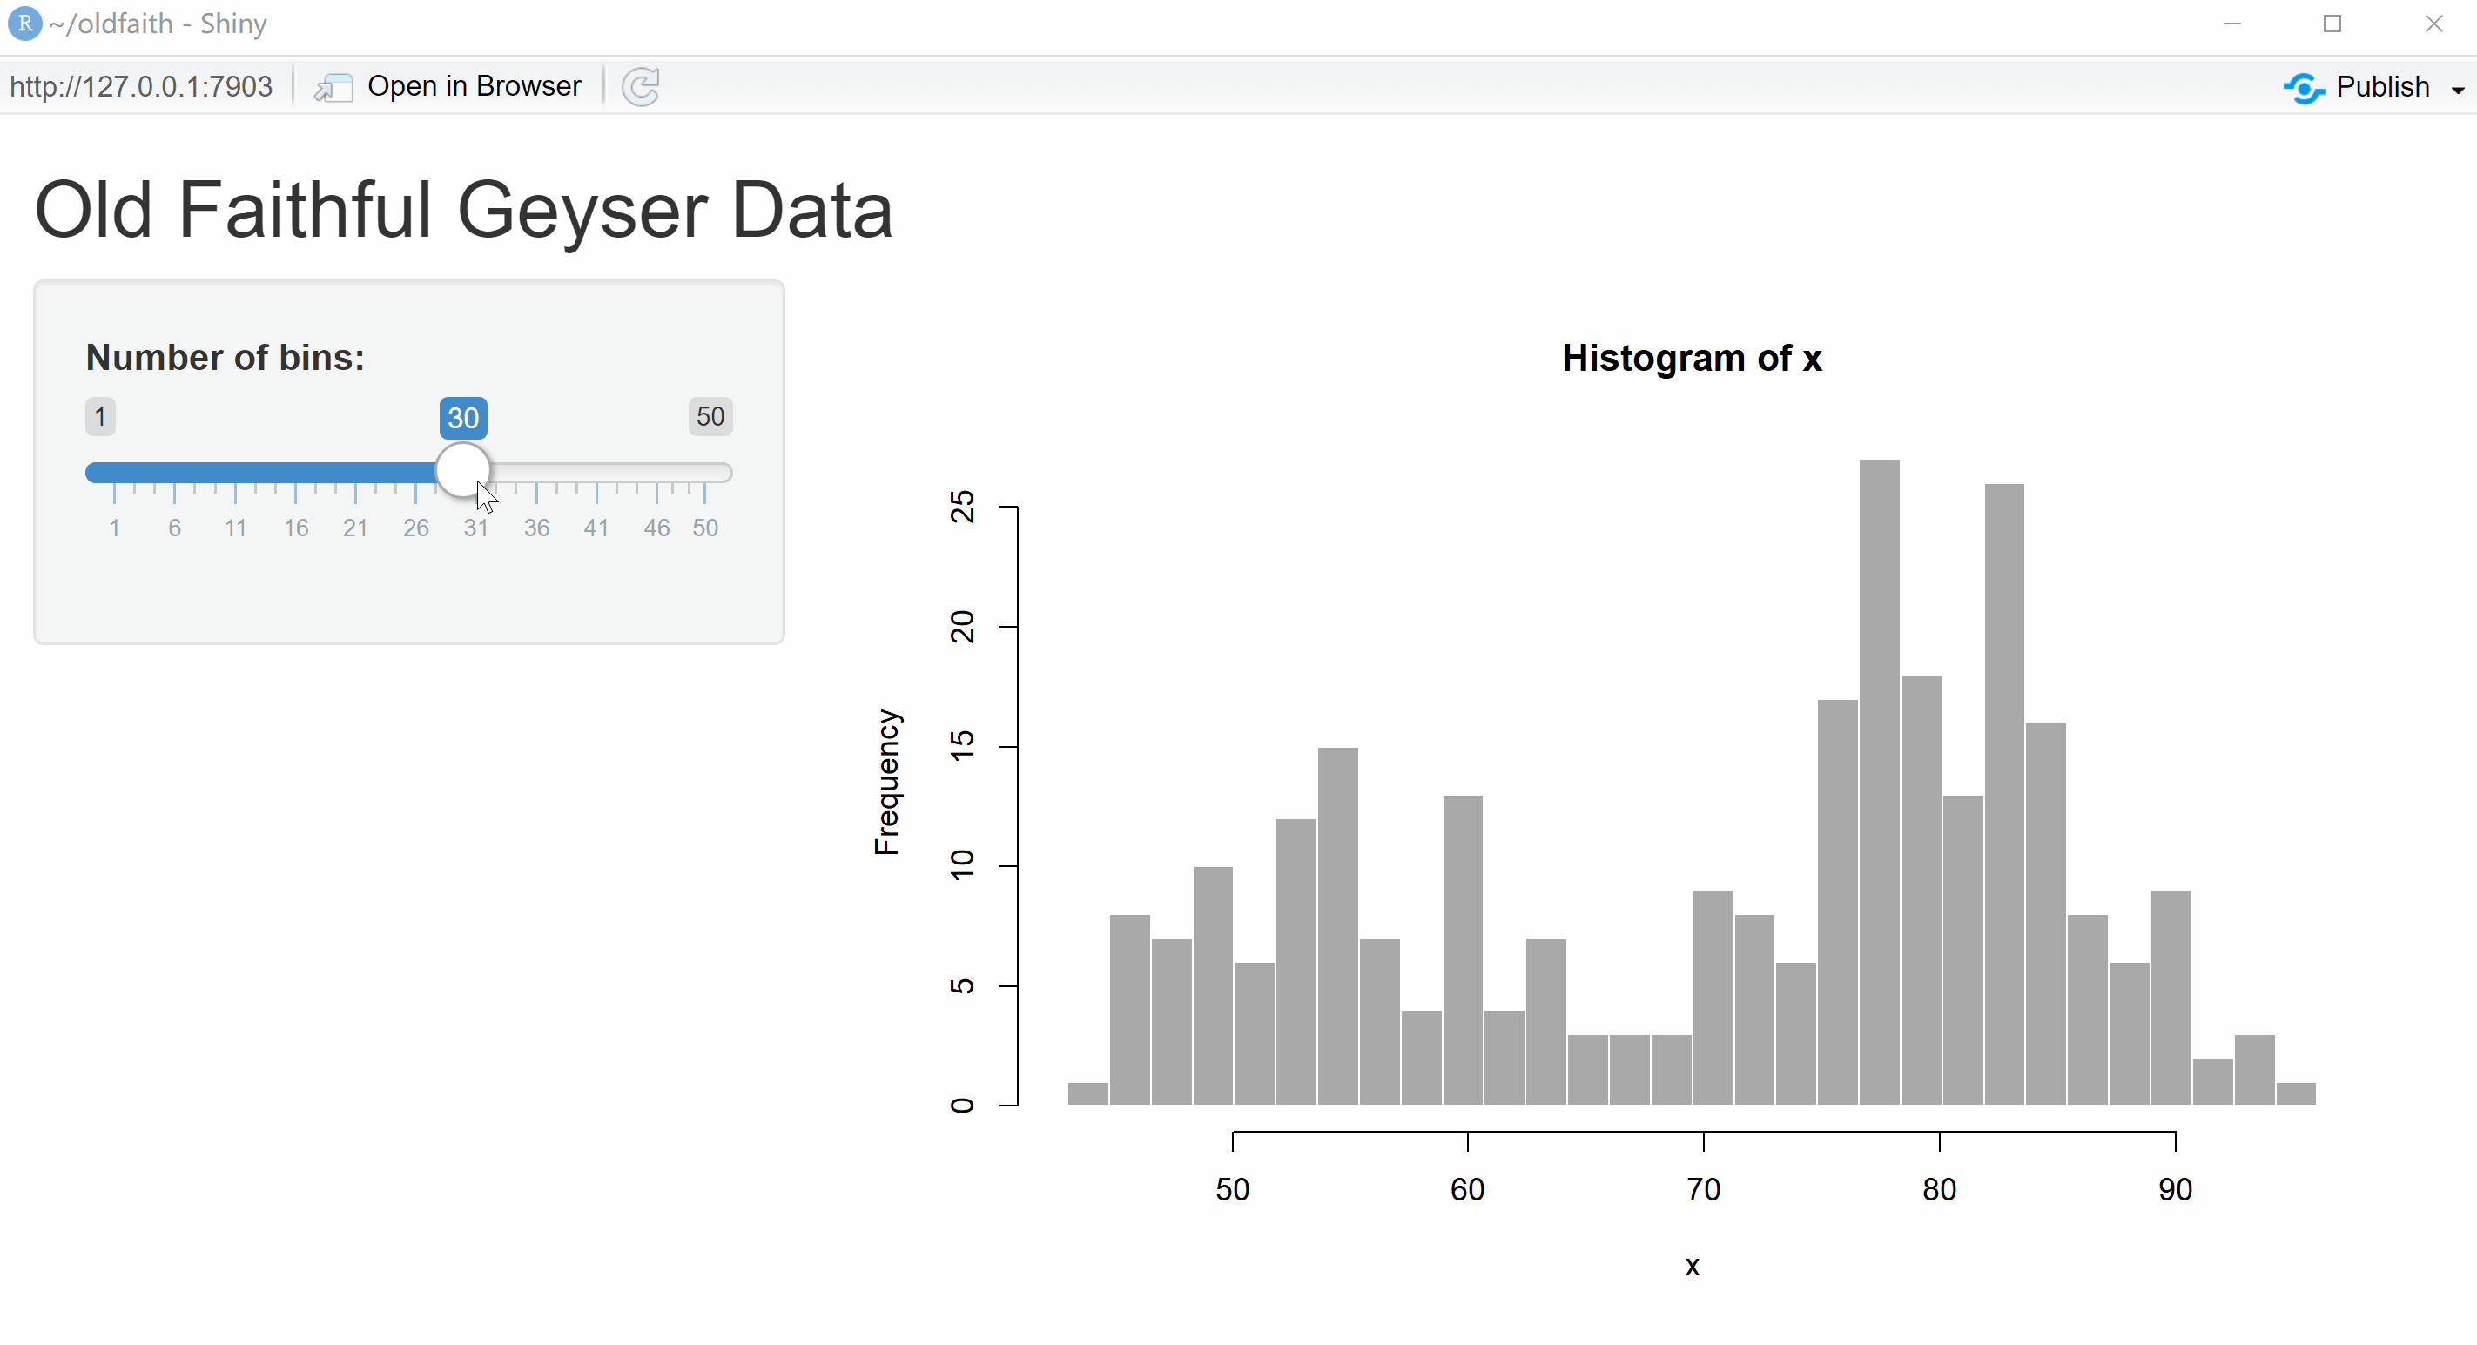Click the blue 30 value tooltip
This screenshot has height=1345, width=2477.
click(462, 417)
